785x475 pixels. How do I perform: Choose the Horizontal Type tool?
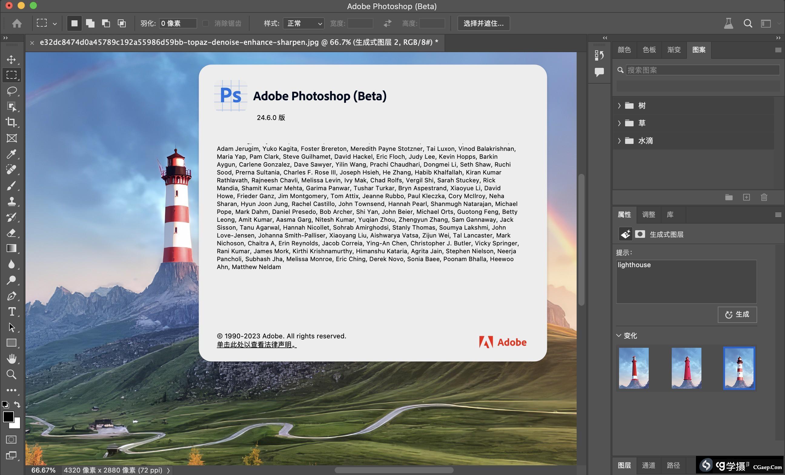pos(12,311)
